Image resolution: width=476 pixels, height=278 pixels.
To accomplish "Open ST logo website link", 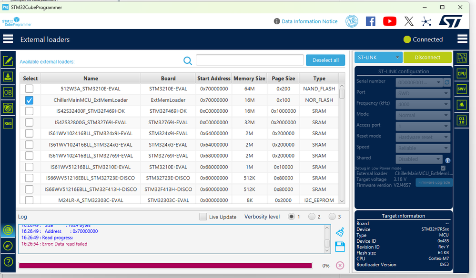I will pos(450,21).
